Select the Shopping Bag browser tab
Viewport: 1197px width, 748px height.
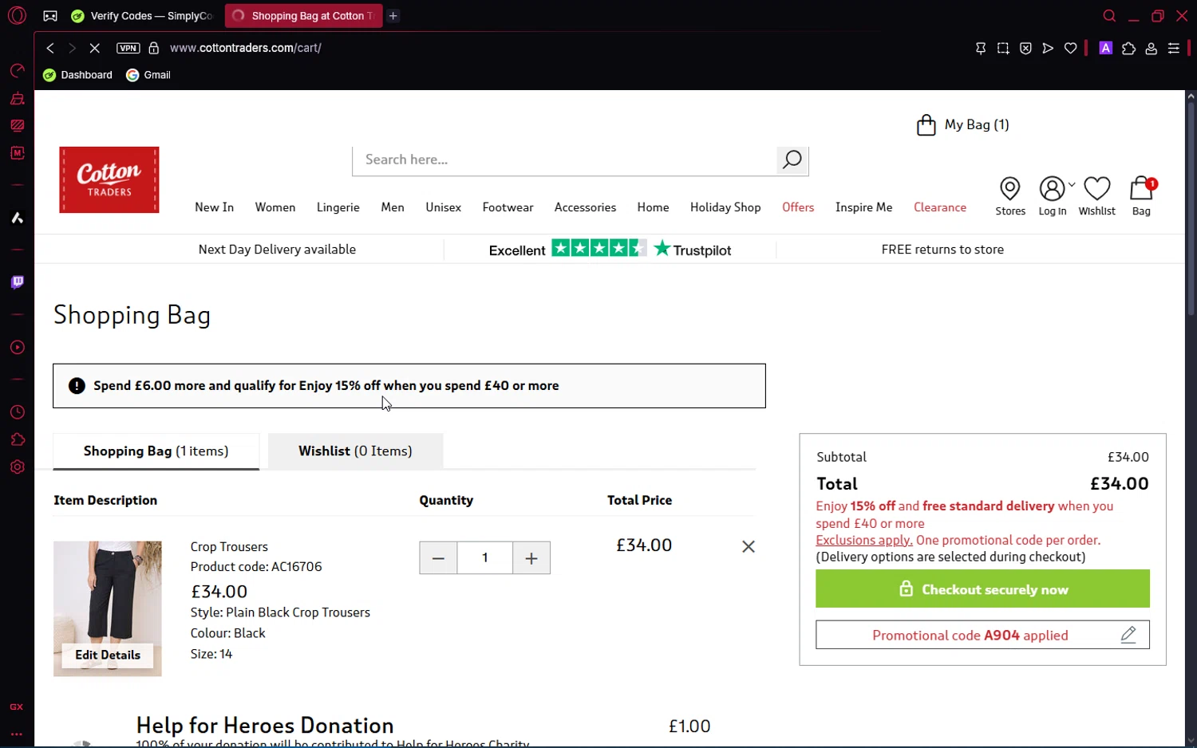click(303, 16)
